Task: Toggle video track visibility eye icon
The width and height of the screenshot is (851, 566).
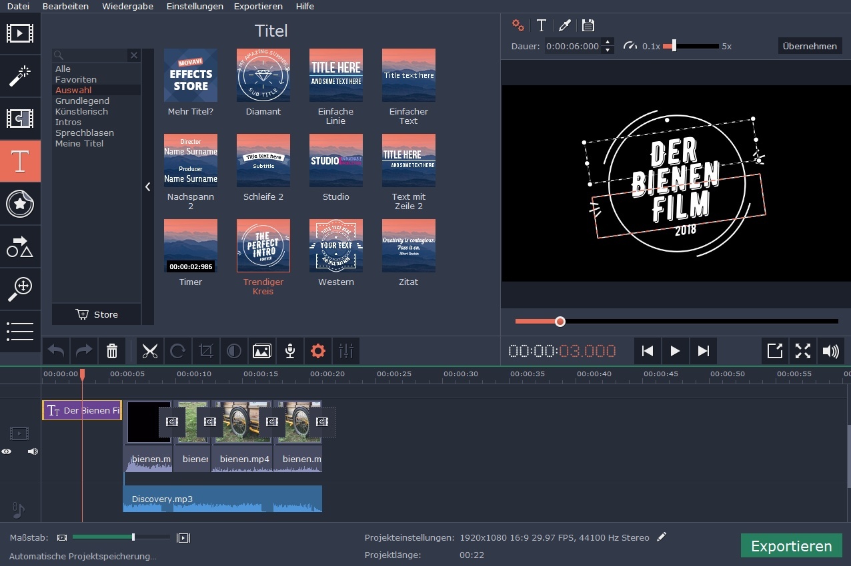Action: click(x=7, y=451)
